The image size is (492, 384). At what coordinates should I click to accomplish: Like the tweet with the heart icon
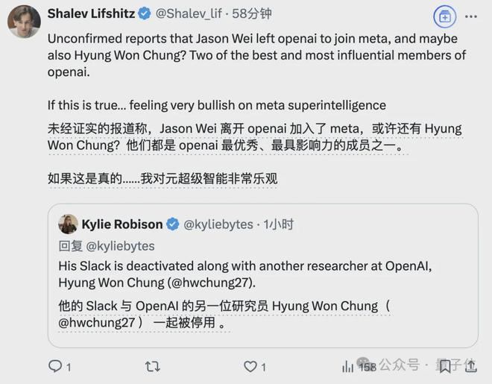click(x=250, y=366)
